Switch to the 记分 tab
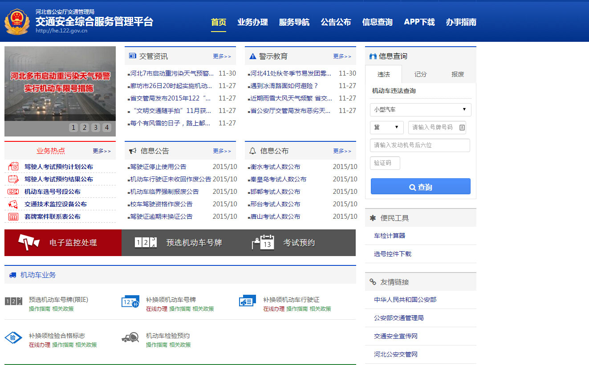589x365 pixels. point(419,74)
